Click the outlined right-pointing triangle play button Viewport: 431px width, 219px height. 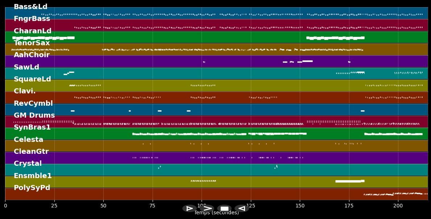click(x=190, y=208)
